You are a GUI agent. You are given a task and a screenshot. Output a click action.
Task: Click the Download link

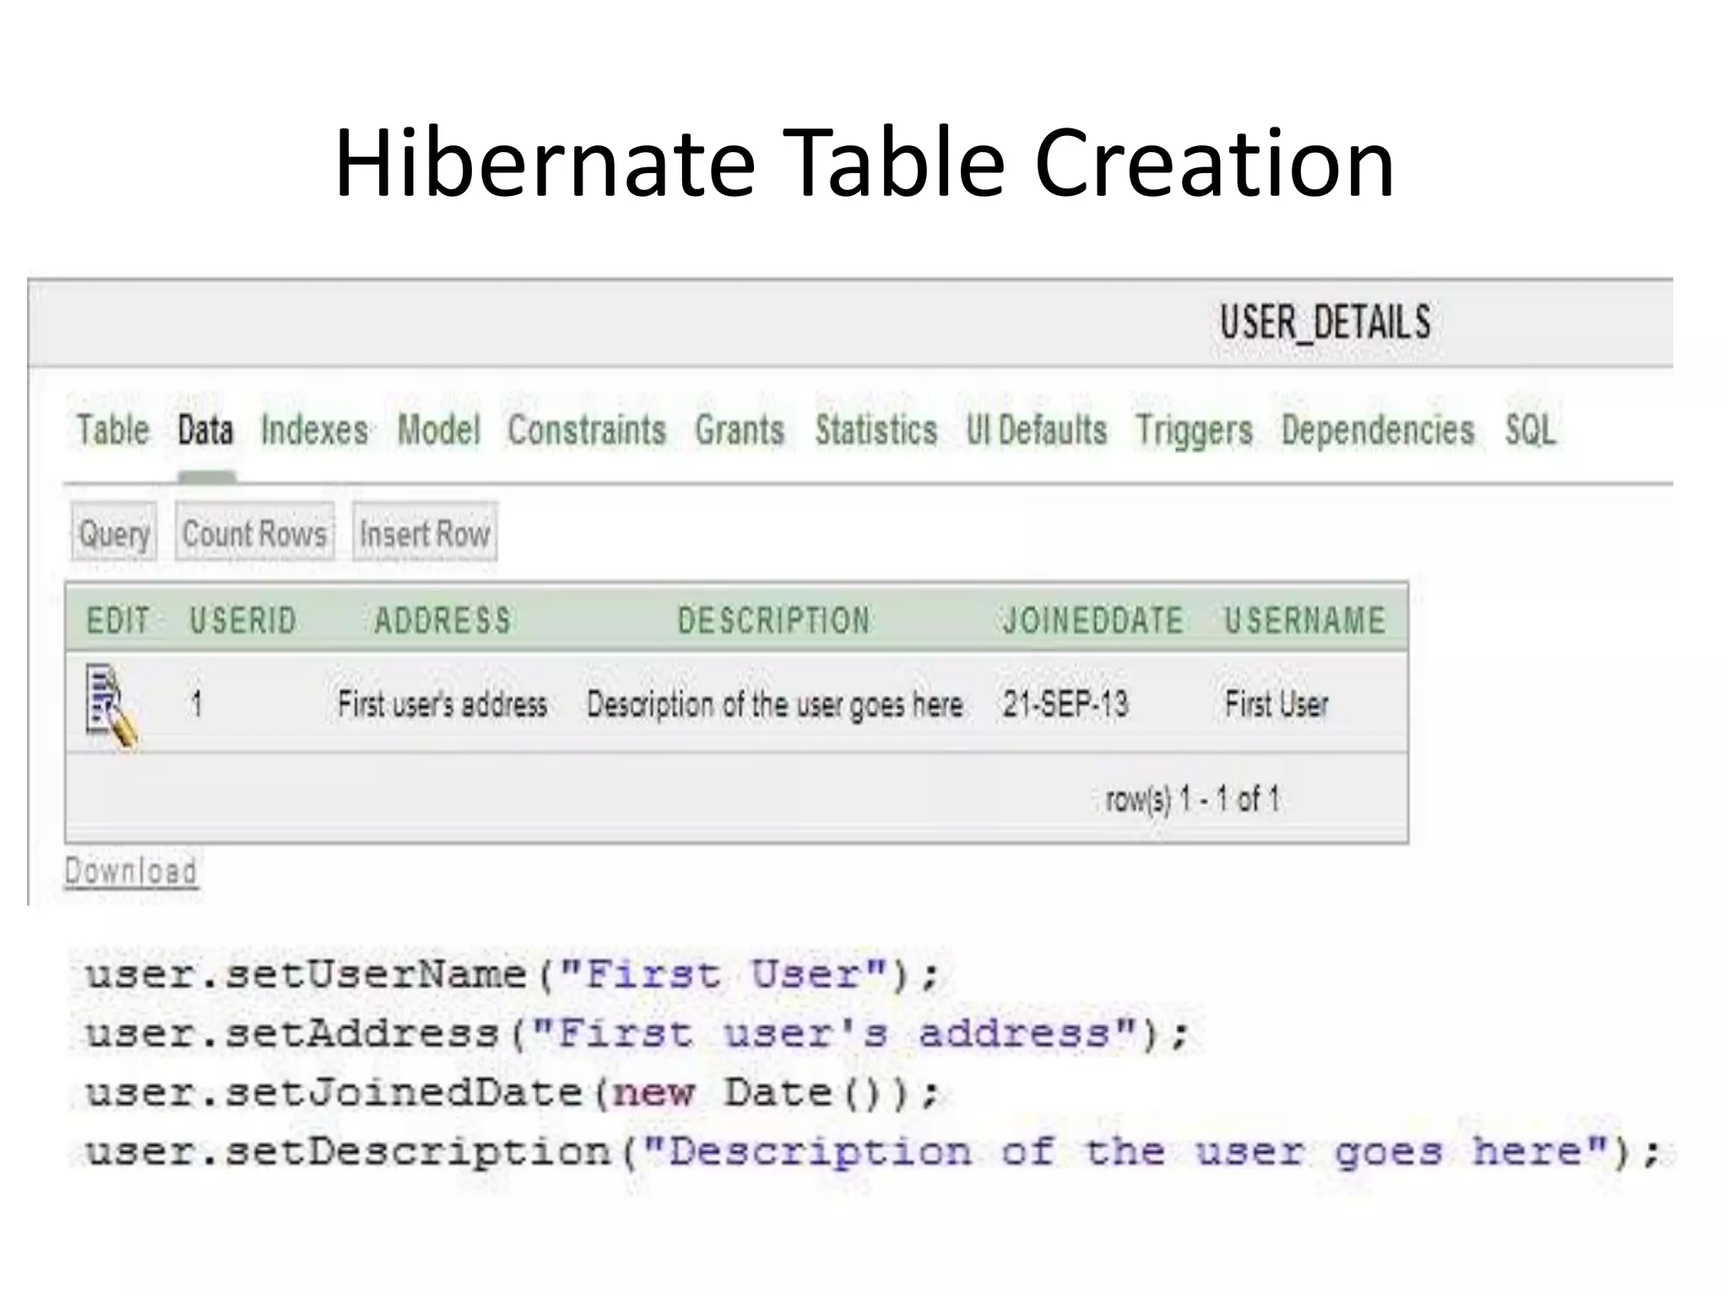[x=131, y=871]
